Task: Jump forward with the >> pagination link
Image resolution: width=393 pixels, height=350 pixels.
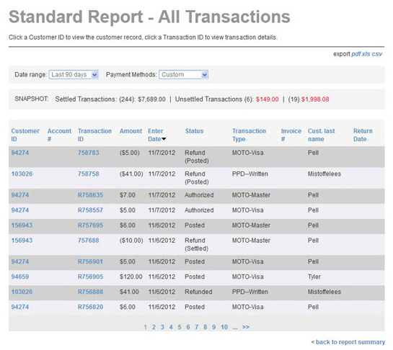Action: point(246,327)
